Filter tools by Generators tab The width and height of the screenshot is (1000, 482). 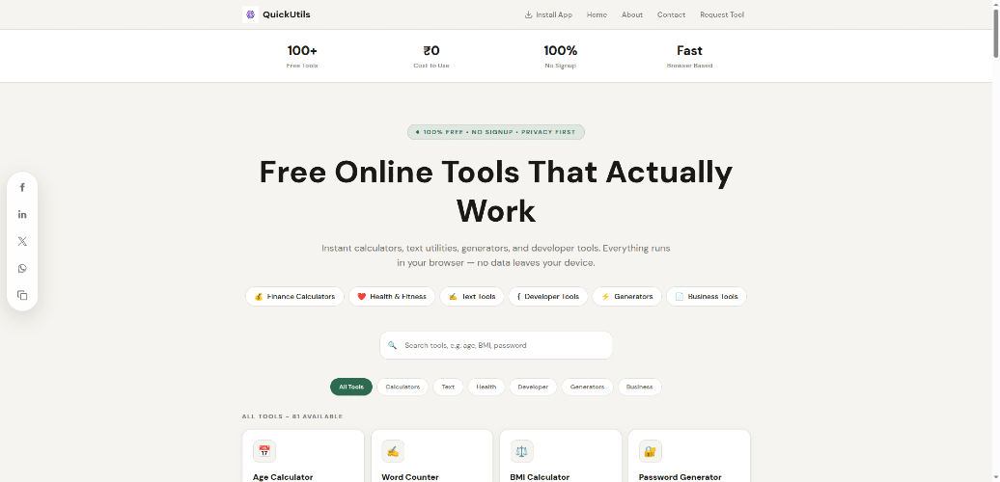(588, 388)
